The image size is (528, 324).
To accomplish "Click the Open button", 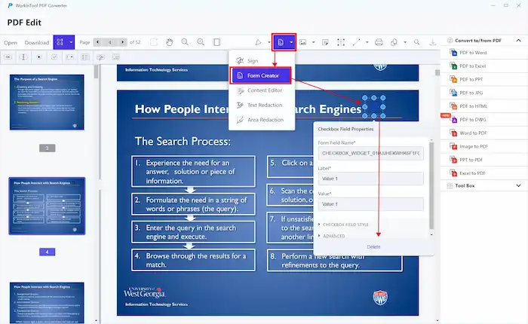I will tap(11, 43).
